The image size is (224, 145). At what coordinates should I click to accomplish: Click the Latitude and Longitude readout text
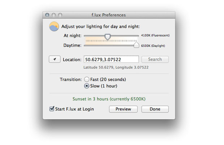(116, 67)
